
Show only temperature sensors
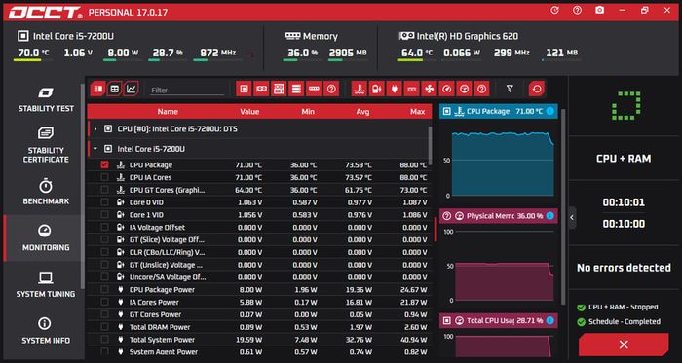tap(360, 89)
